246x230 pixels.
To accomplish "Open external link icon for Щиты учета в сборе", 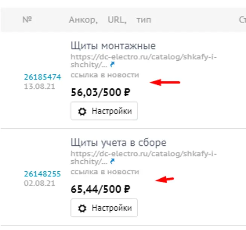I will coord(112,161).
